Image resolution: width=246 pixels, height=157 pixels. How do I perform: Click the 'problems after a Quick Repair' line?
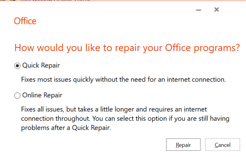(x=66, y=128)
